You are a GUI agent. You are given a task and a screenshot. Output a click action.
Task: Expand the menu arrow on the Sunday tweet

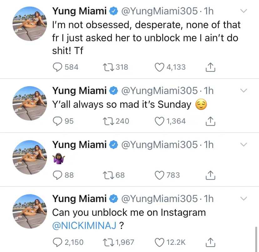[x=243, y=91]
